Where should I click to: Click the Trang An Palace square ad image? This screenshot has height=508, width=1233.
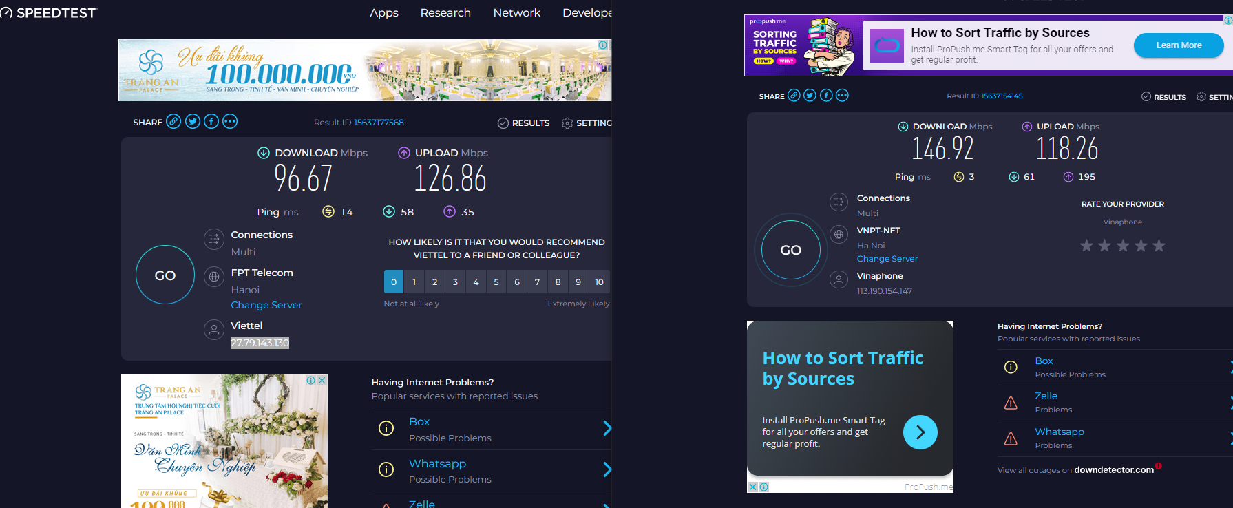[224, 441]
